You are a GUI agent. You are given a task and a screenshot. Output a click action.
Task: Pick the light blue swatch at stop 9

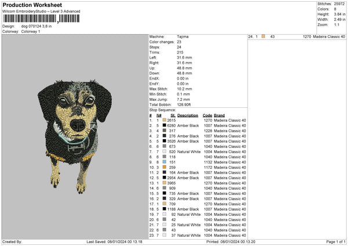coord(165,162)
